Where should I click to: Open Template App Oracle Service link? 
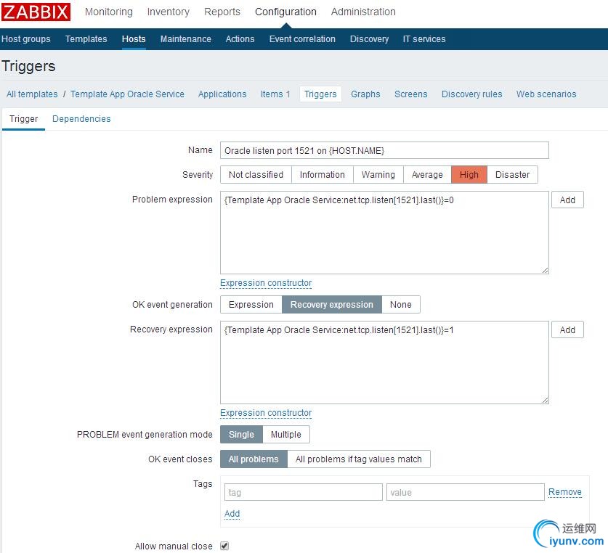(x=127, y=94)
